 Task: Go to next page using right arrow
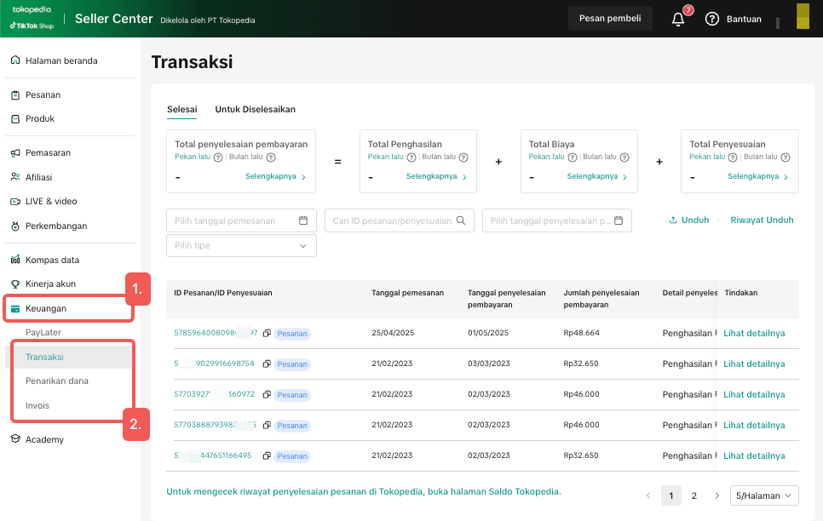click(717, 495)
